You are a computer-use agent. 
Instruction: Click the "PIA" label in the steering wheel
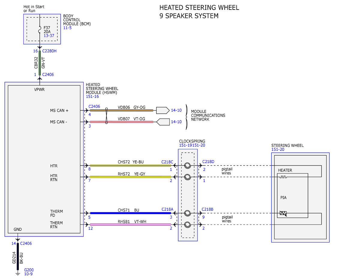[283, 198]
